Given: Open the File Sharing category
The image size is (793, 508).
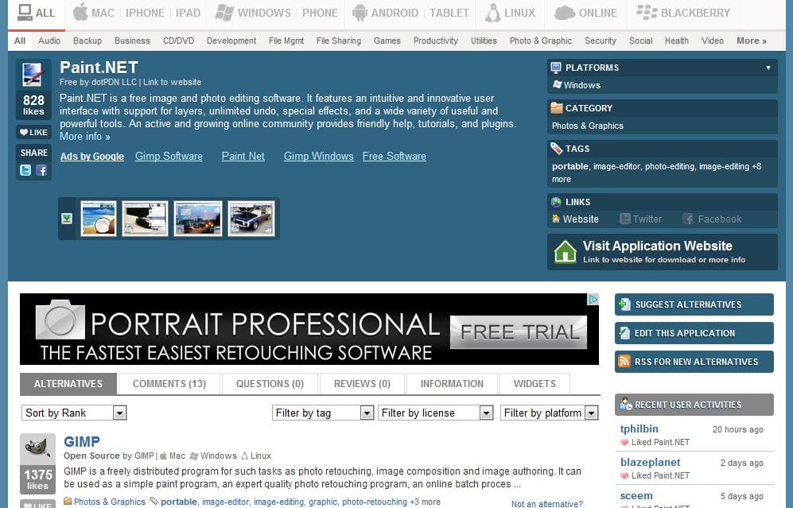Looking at the screenshot, I should click(x=338, y=41).
